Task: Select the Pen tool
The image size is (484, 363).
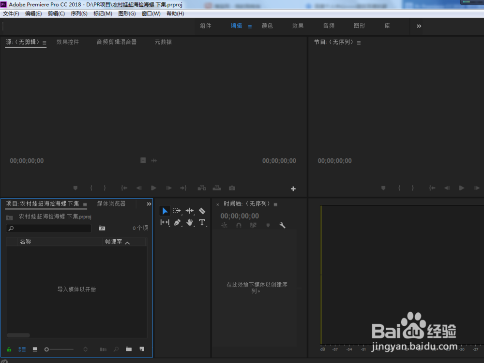Action: (177, 222)
